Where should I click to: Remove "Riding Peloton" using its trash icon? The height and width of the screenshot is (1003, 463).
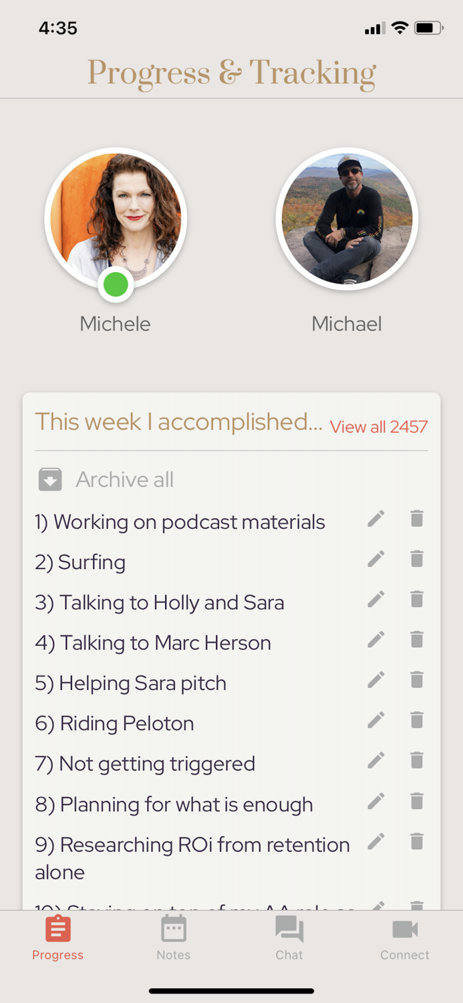pyautogui.click(x=417, y=720)
